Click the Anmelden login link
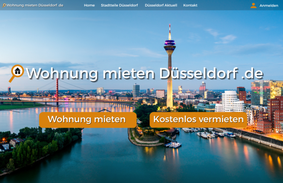 pos(269,6)
